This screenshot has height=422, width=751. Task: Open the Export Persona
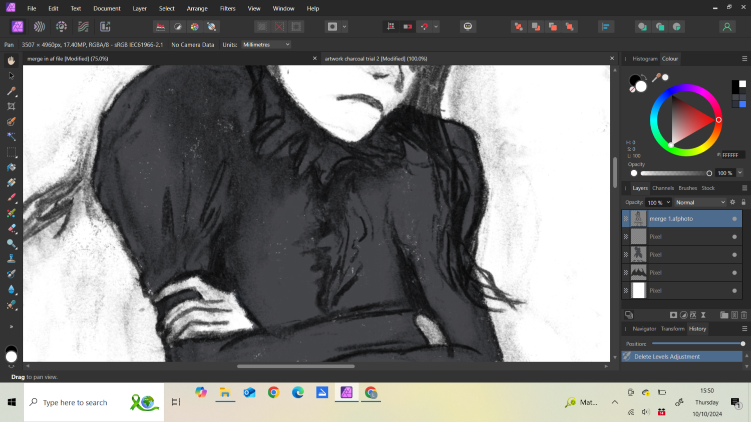click(105, 26)
